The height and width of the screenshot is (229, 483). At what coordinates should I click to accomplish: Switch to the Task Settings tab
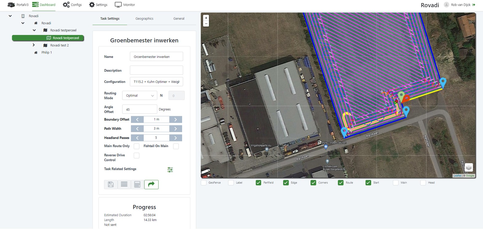coord(110,18)
